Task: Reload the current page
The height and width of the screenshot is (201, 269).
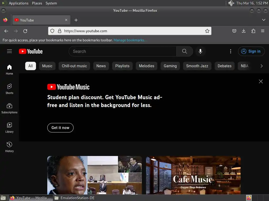Action: point(25,31)
